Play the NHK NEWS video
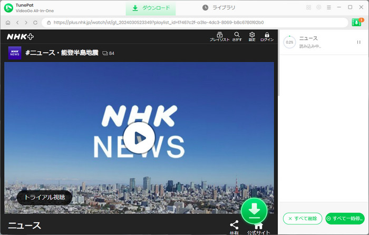369x235 pixels. [139, 138]
